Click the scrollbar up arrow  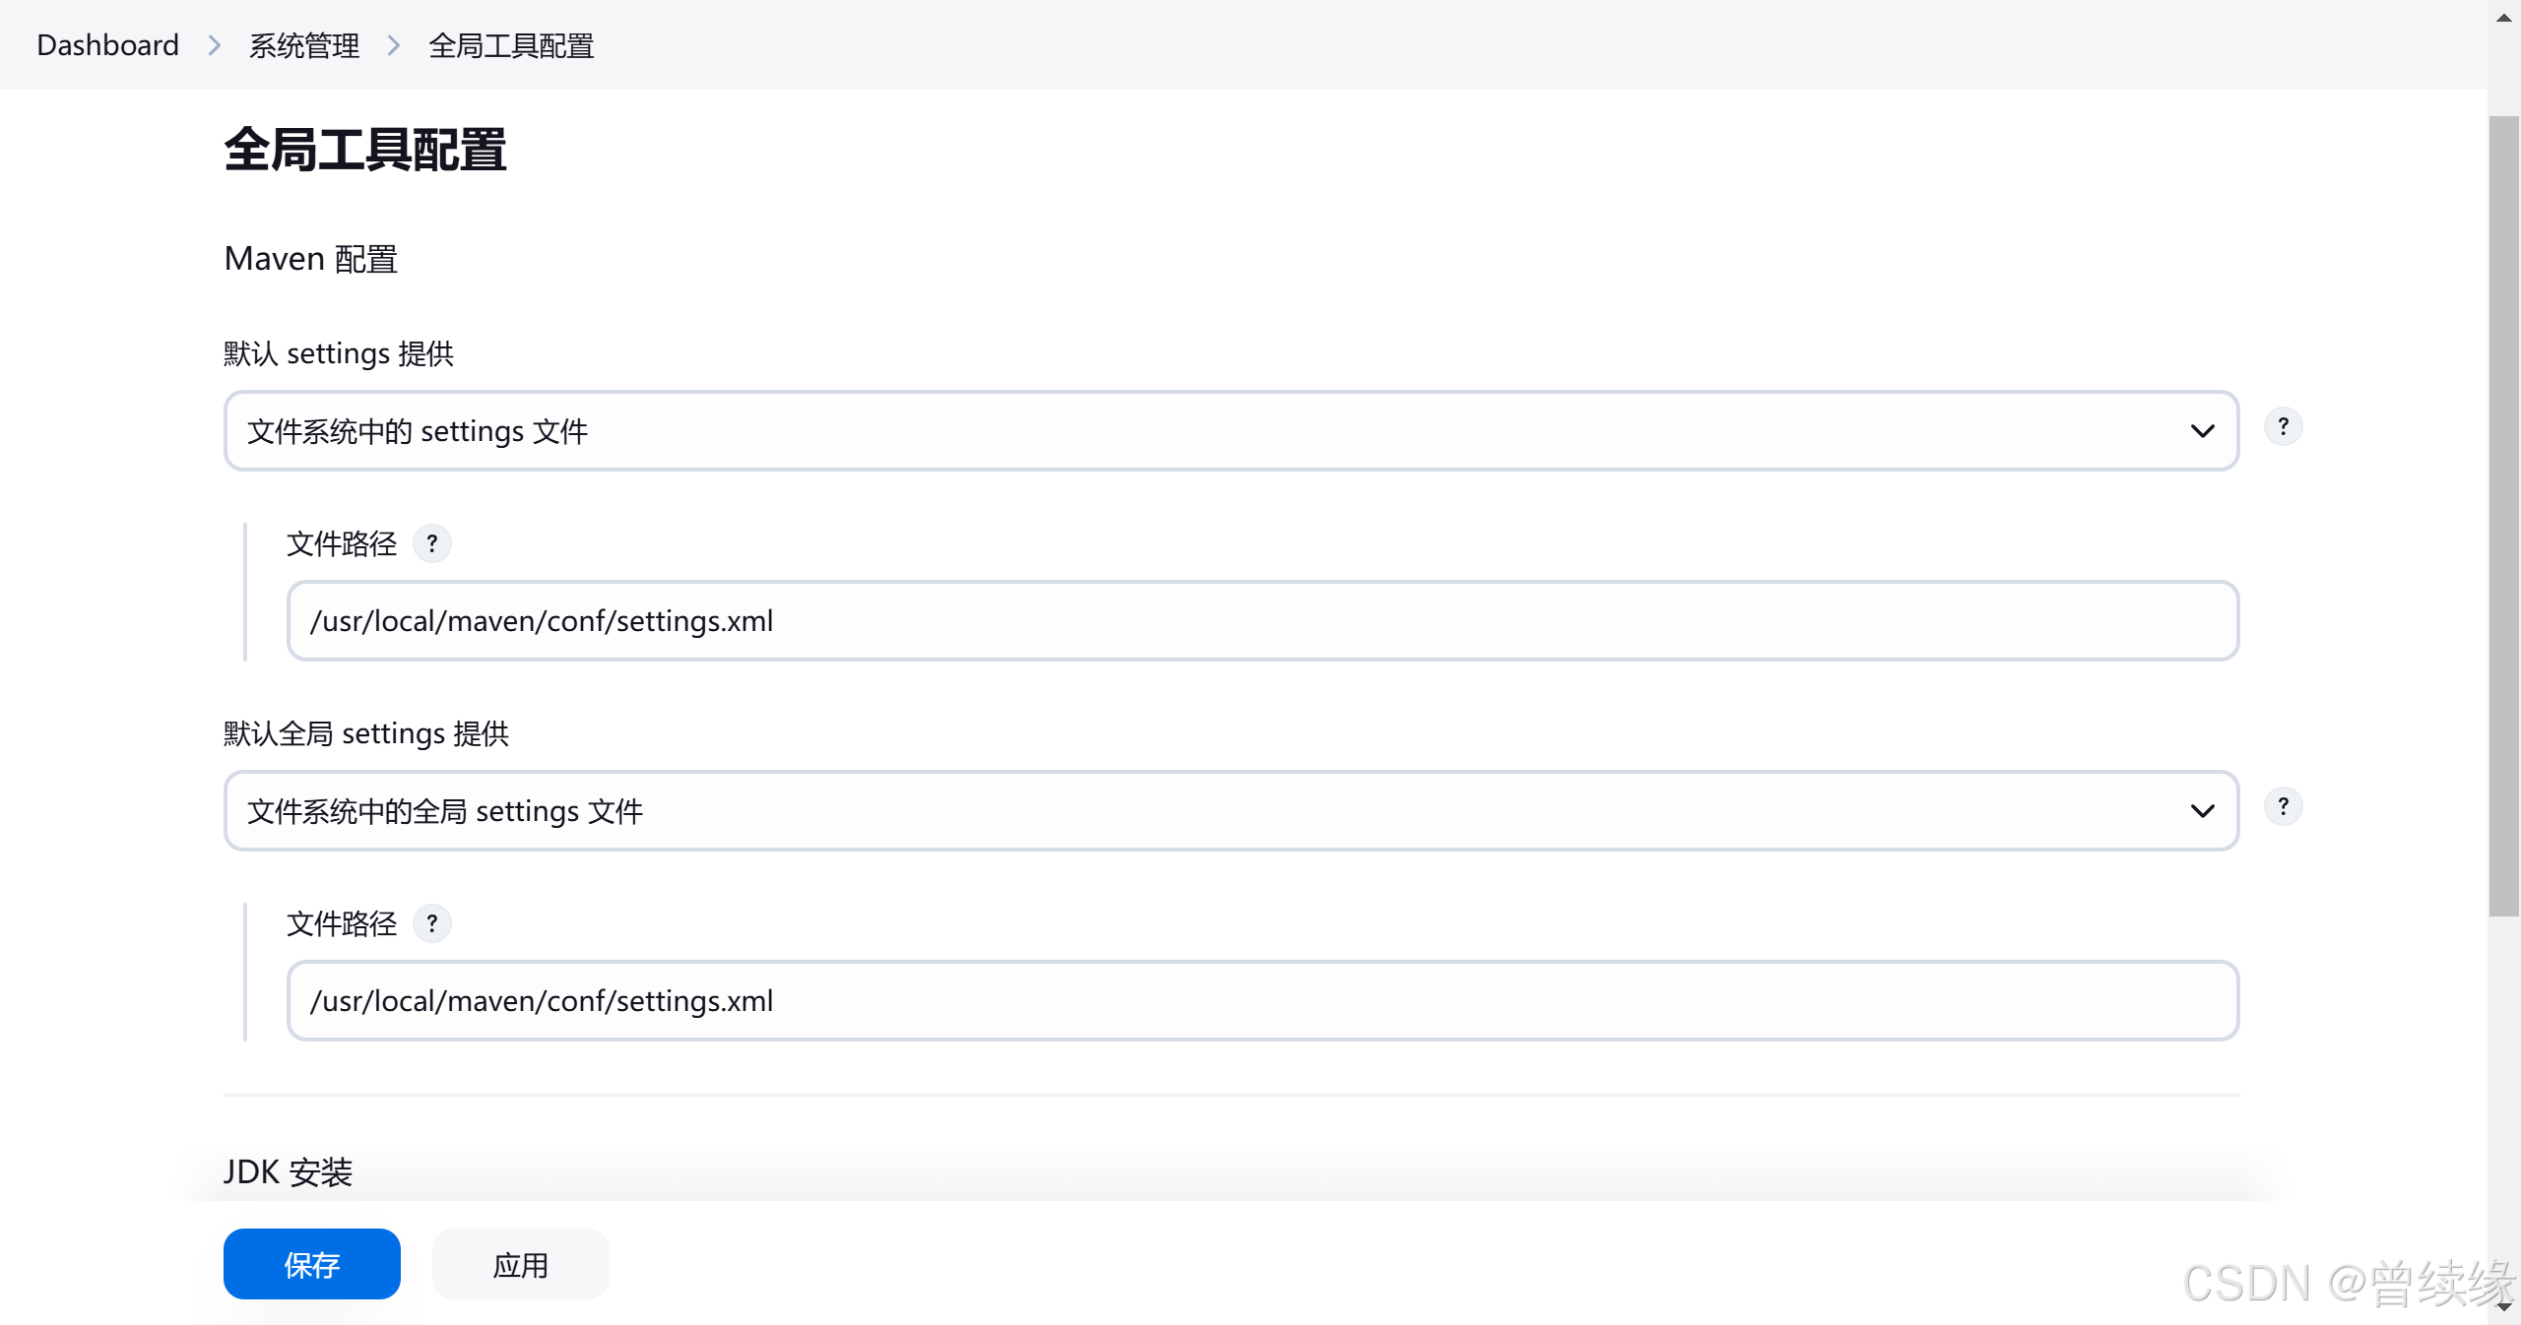2503,17
